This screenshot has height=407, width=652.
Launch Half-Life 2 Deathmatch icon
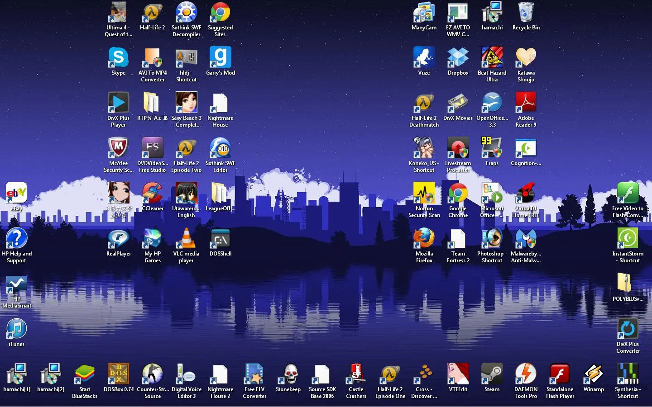[x=424, y=103]
